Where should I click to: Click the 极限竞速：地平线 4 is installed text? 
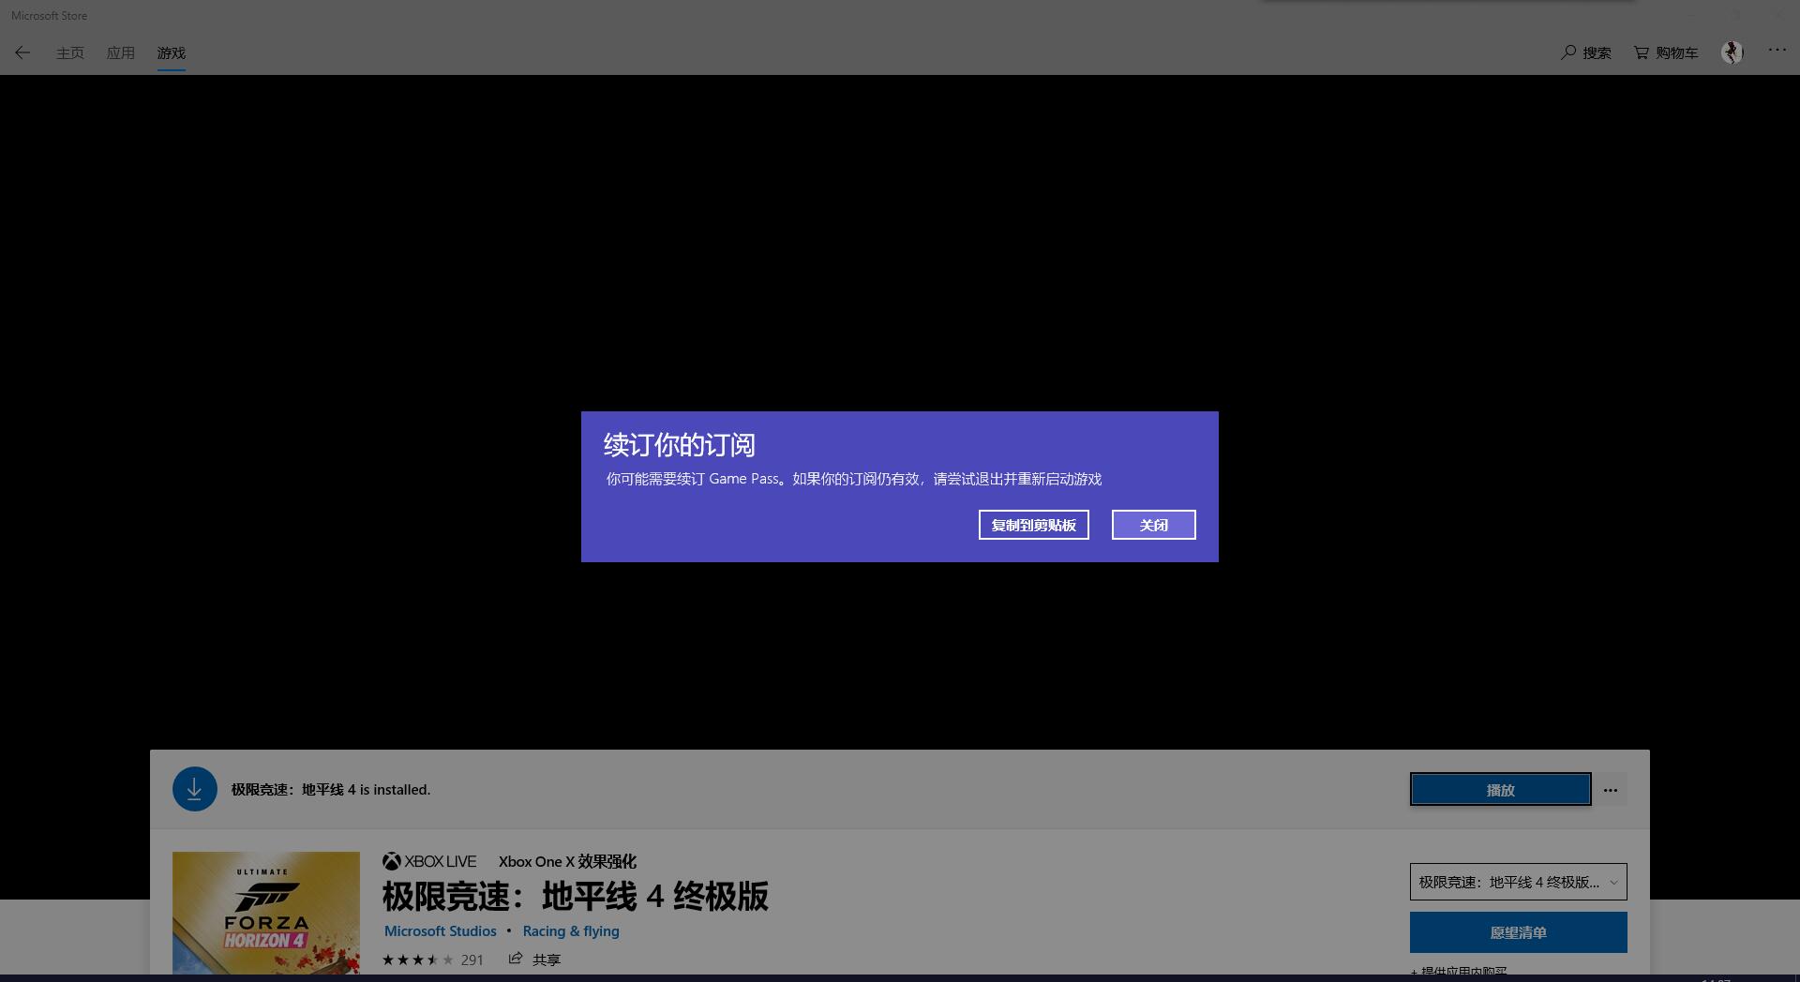pos(331,790)
